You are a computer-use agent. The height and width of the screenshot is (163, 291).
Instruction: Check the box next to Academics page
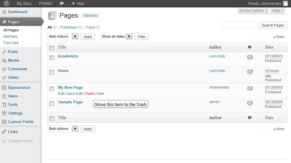(52, 58)
